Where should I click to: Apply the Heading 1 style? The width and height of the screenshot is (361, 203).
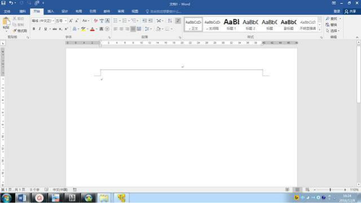tap(231, 24)
